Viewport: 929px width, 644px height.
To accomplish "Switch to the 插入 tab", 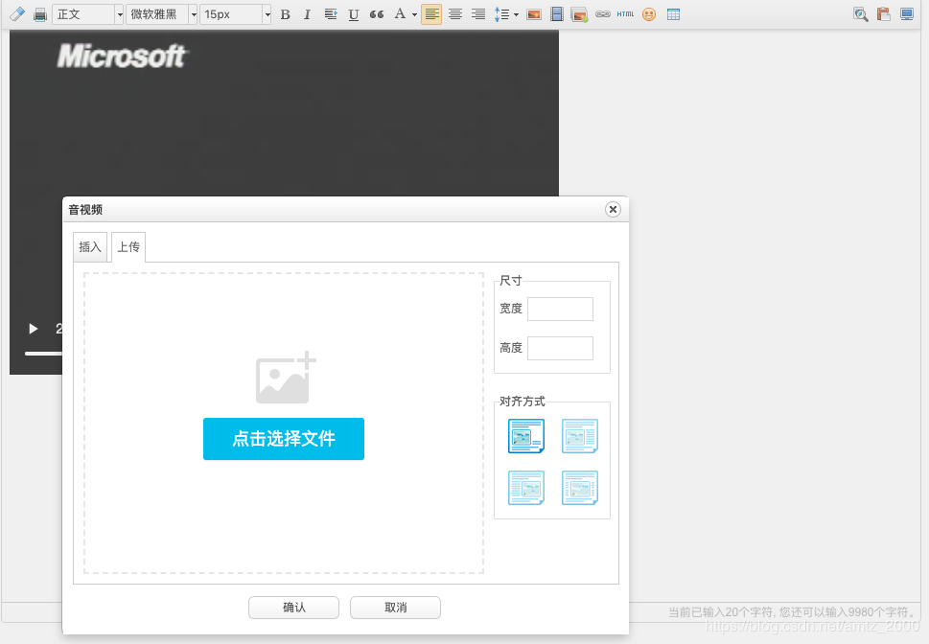I will click(90, 247).
